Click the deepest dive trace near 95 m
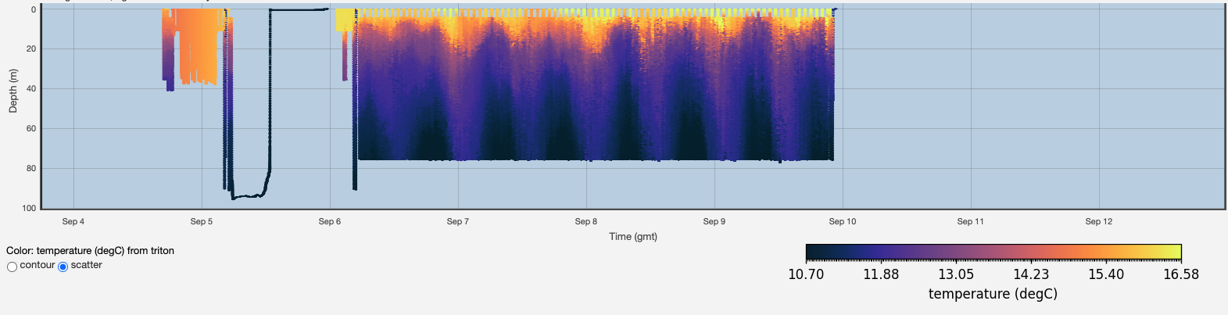Screen dimensions: 1228x315 click(x=246, y=196)
